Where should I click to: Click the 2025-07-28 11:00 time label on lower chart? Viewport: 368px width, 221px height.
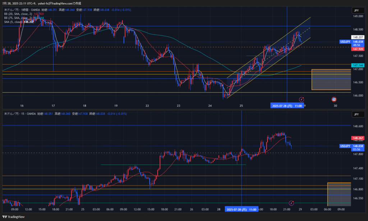[x=241, y=209]
